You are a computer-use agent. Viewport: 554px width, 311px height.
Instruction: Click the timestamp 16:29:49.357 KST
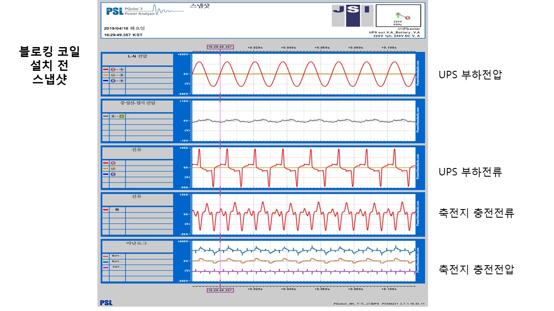tap(122, 35)
